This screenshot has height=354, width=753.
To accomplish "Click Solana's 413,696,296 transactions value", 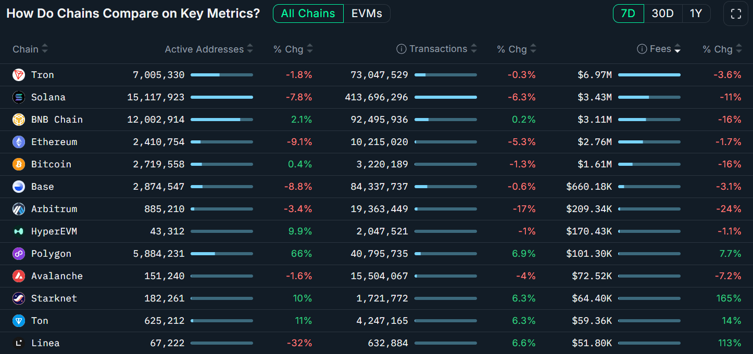I will coord(376,97).
